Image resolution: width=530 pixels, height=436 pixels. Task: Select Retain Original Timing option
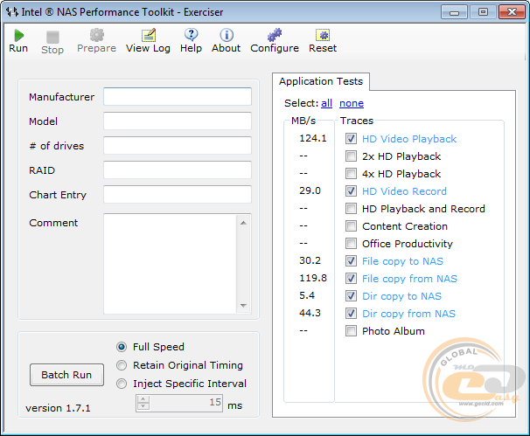pyautogui.click(x=122, y=365)
